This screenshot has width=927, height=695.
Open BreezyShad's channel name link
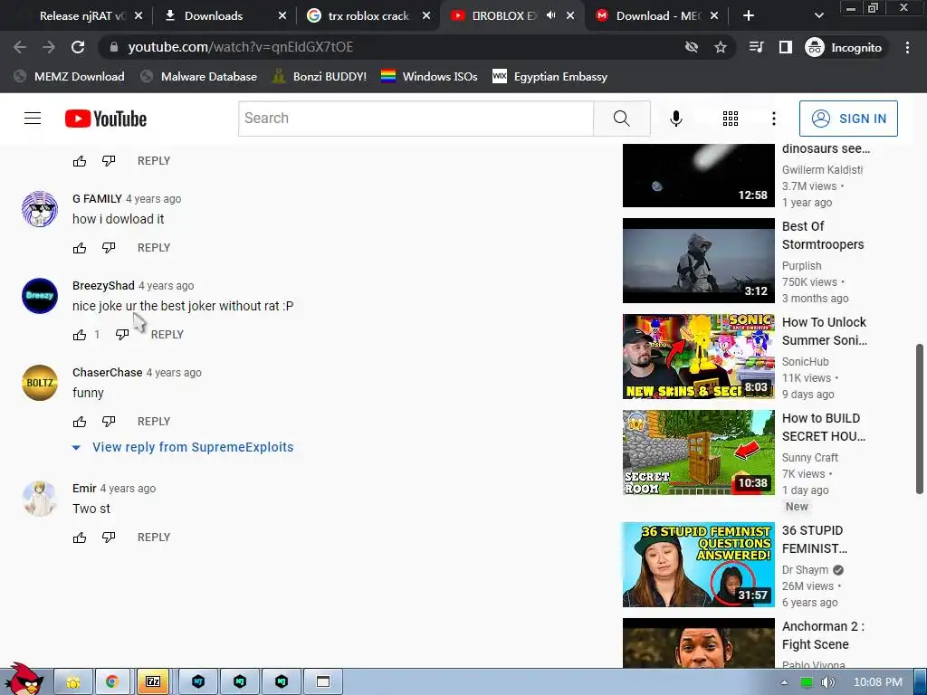click(103, 286)
